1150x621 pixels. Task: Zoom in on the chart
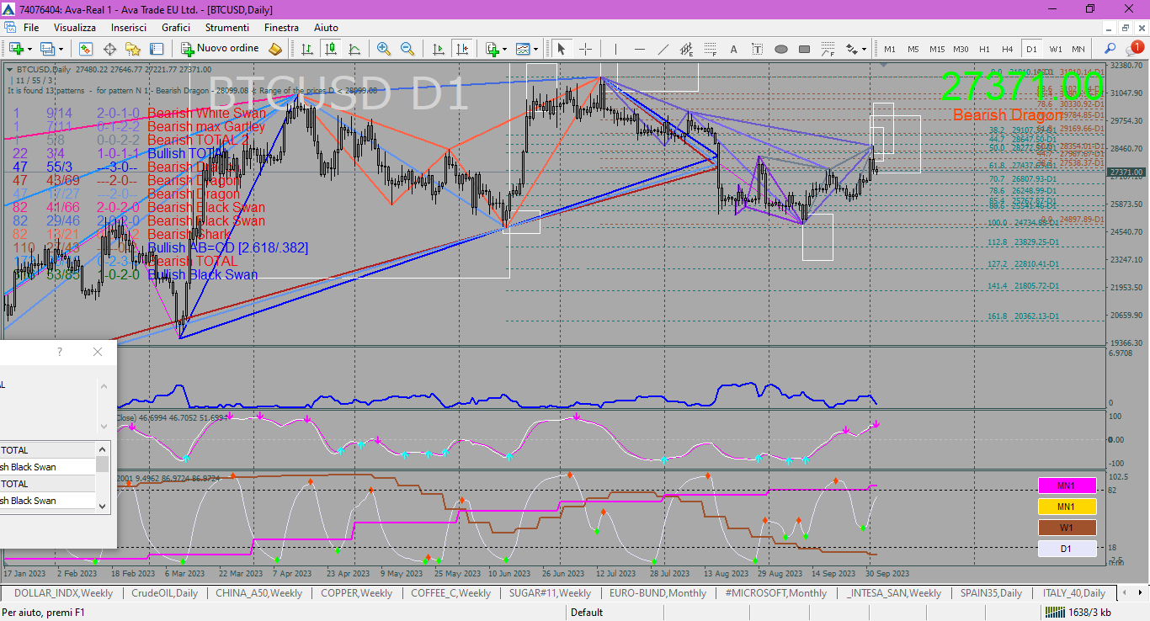coord(384,49)
